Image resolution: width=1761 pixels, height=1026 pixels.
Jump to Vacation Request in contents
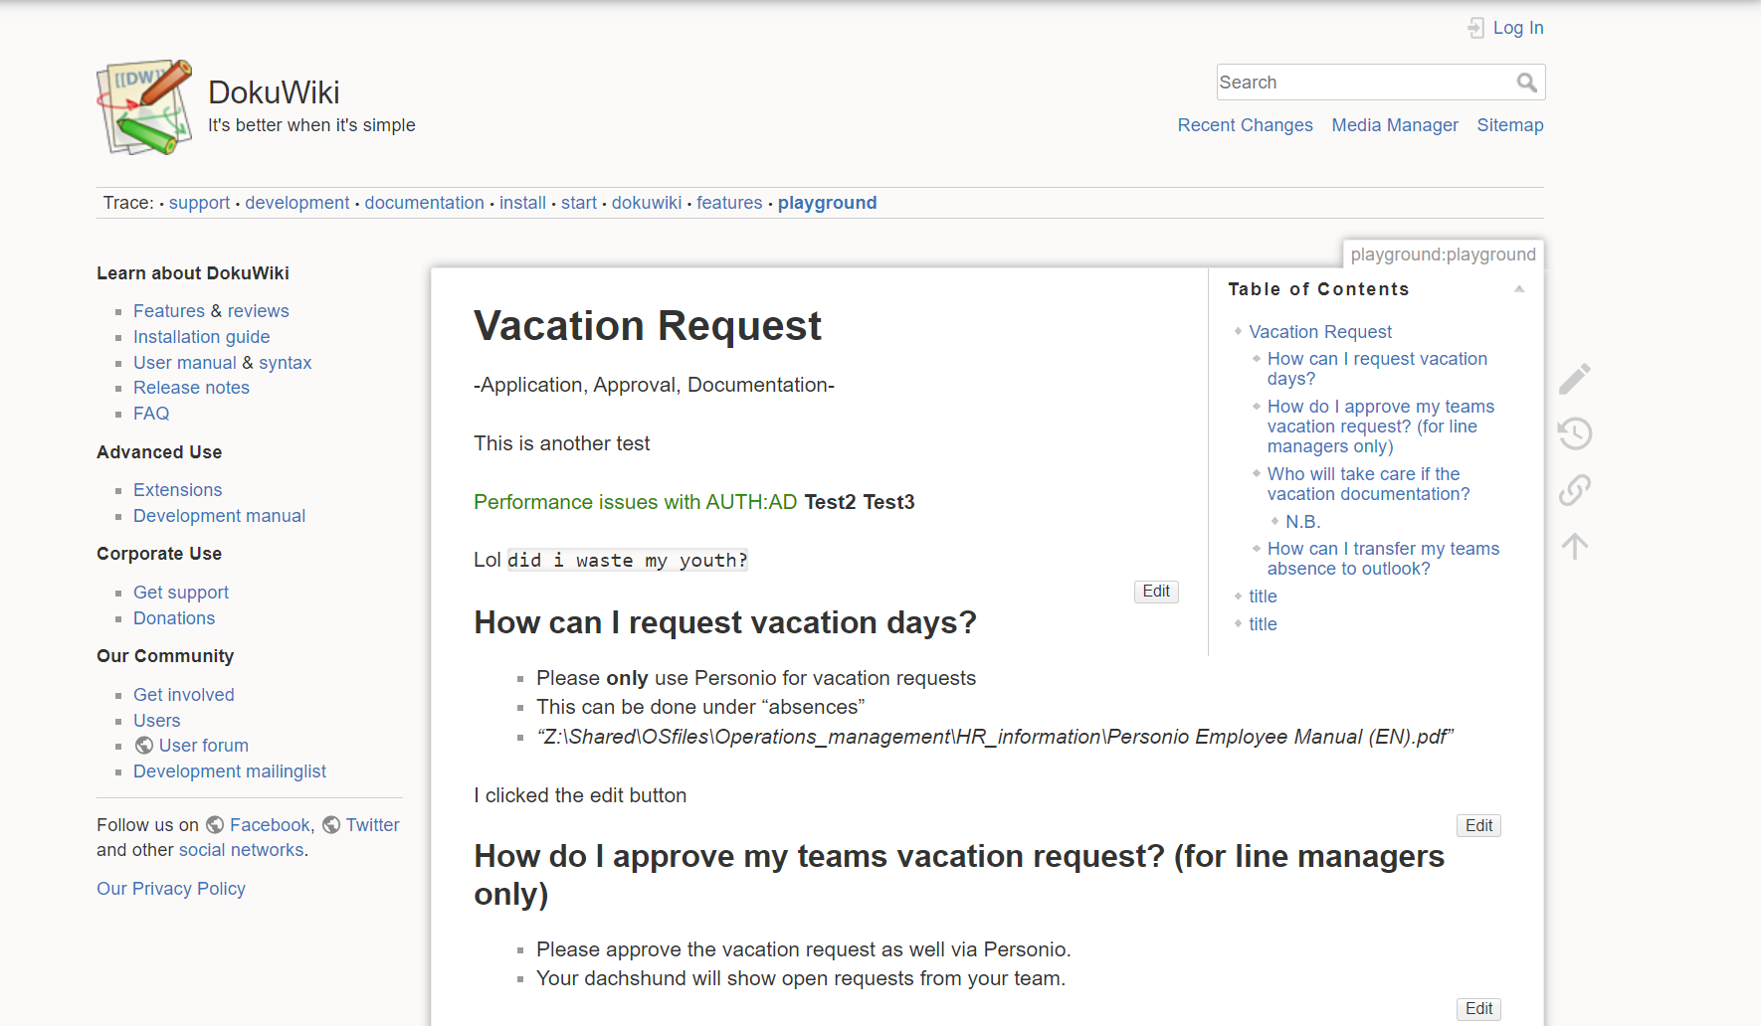click(1320, 332)
